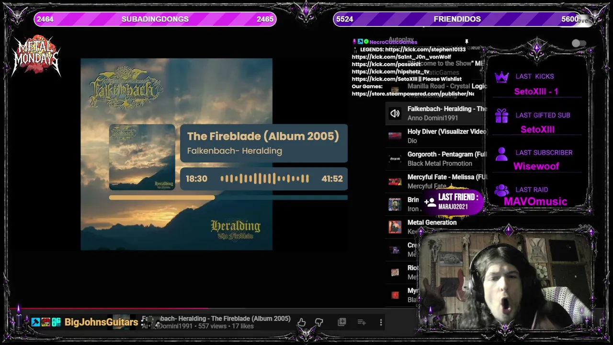Click the Metal Mondays logo

pos(36,56)
